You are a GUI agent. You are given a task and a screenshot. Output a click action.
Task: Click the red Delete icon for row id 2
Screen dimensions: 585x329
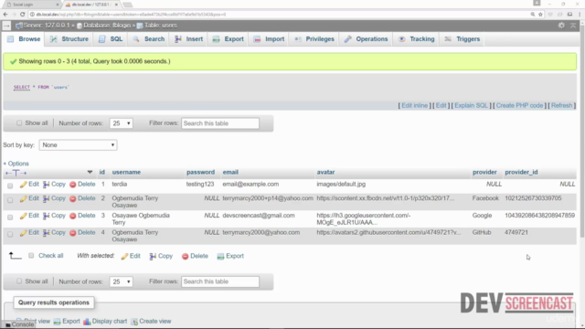tap(73, 198)
